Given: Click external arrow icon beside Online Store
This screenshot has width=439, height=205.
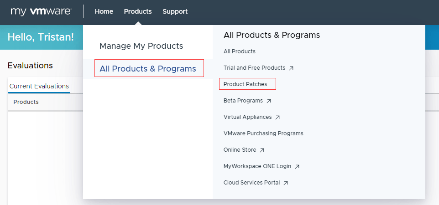Looking at the screenshot, I should click(x=262, y=150).
